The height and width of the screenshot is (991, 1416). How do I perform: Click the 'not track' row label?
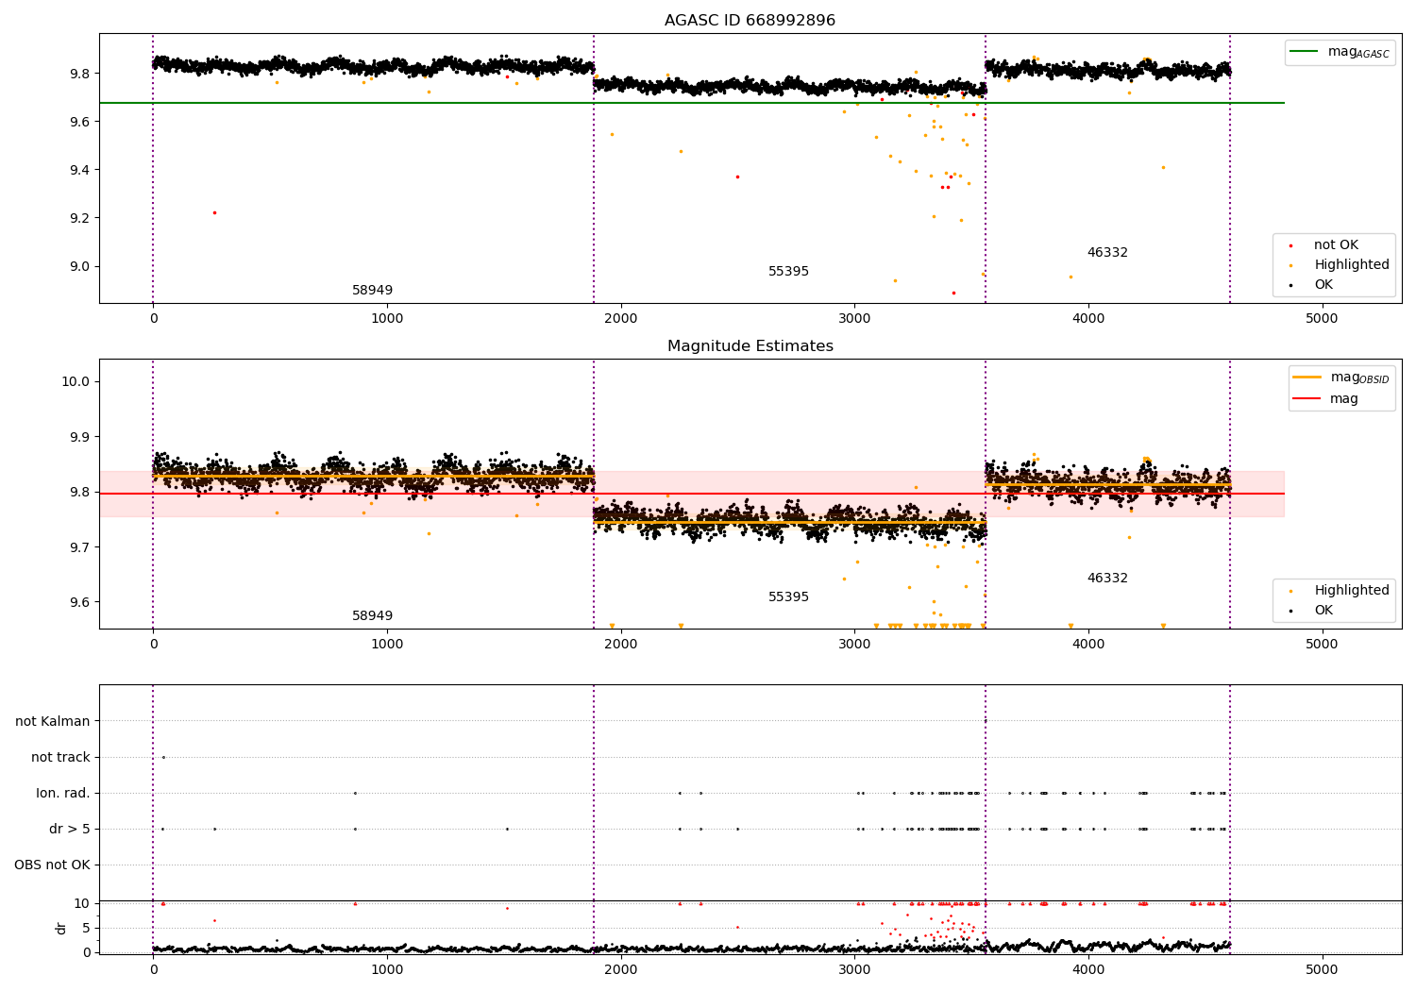60,758
